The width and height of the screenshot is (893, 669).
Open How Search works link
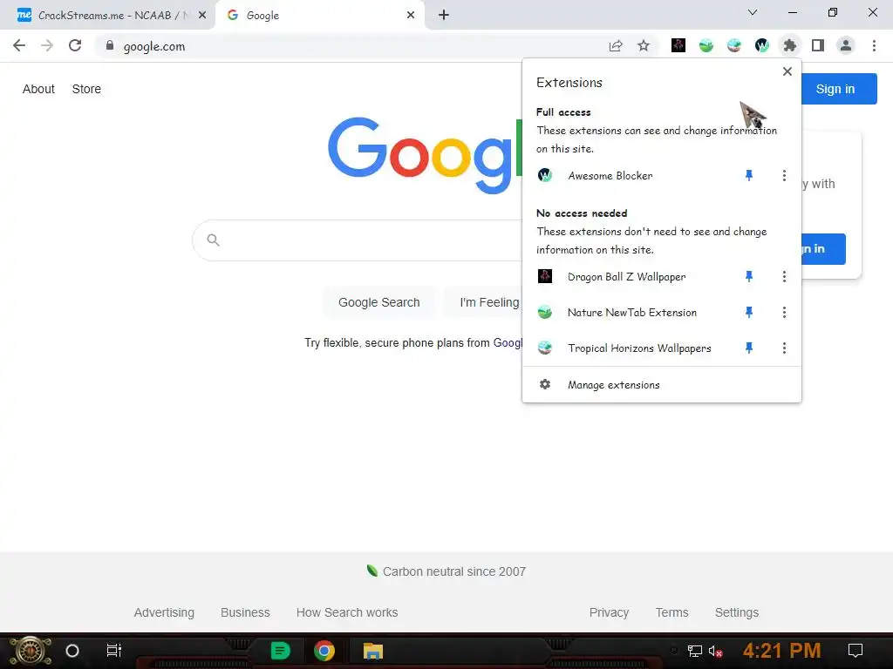point(347,612)
